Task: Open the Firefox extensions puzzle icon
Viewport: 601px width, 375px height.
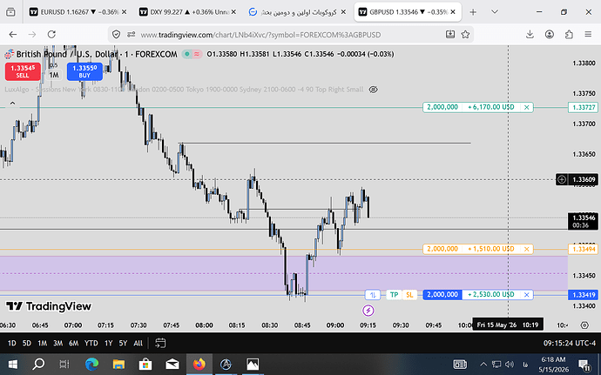Action: click(569, 35)
